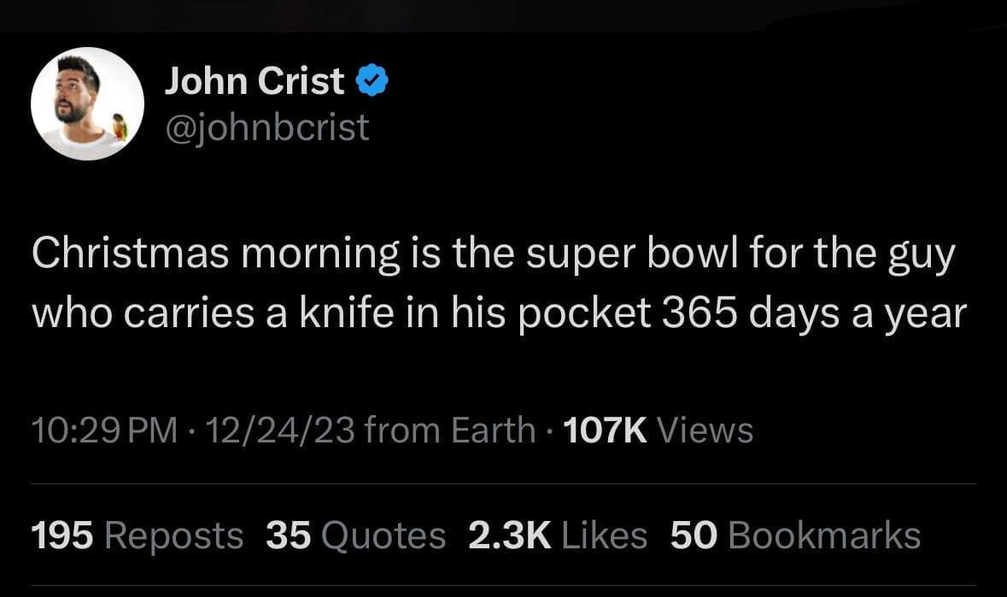Click the word "Views" label
This screenshot has height=597, width=1007.
click(x=705, y=430)
